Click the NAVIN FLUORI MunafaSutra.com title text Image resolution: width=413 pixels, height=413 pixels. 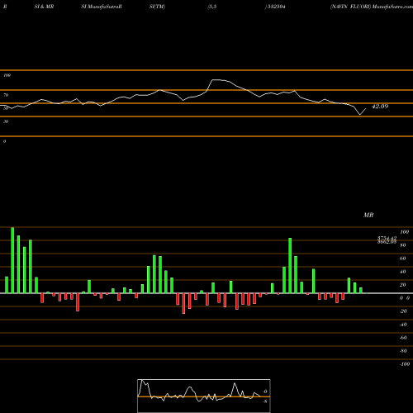[x=372, y=7]
